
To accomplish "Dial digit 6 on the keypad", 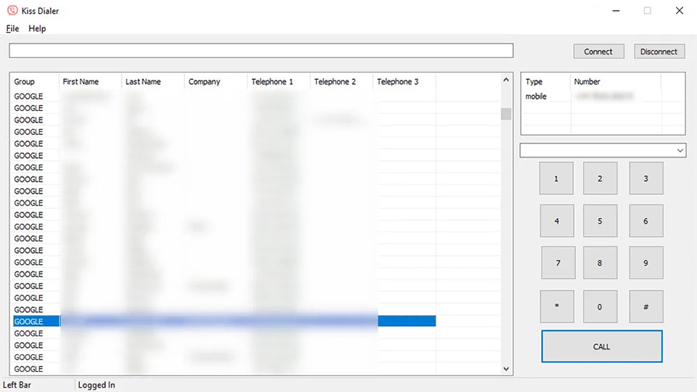I will (x=646, y=221).
